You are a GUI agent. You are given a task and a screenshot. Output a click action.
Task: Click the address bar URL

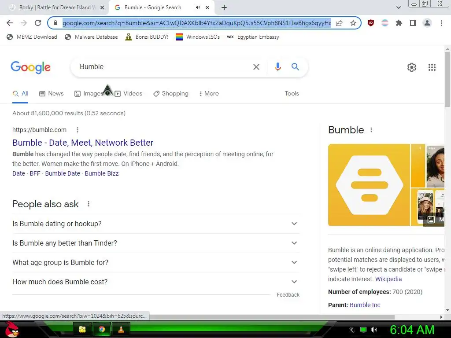click(196, 23)
